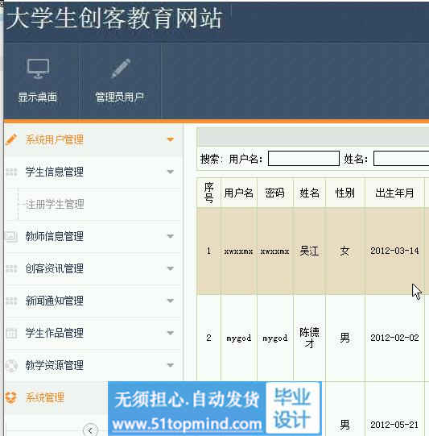Click the icon beside 学生作品管理
The width and height of the screenshot is (429, 436).
pos(11,333)
